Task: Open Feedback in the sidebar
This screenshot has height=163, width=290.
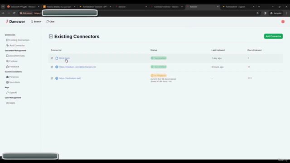Action: (x=13, y=67)
